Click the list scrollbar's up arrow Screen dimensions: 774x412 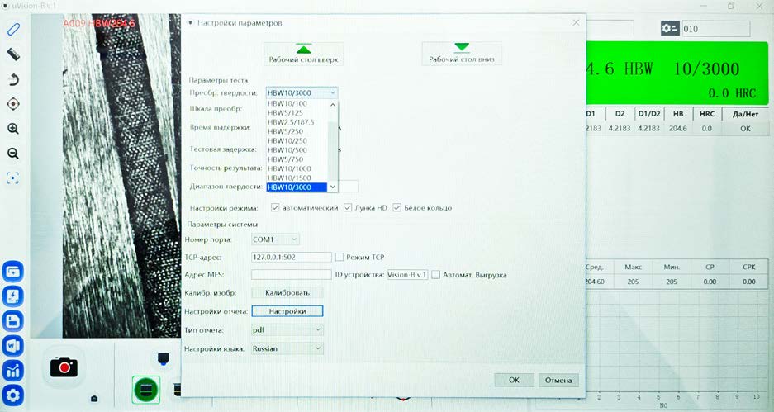click(x=333, y=105)
